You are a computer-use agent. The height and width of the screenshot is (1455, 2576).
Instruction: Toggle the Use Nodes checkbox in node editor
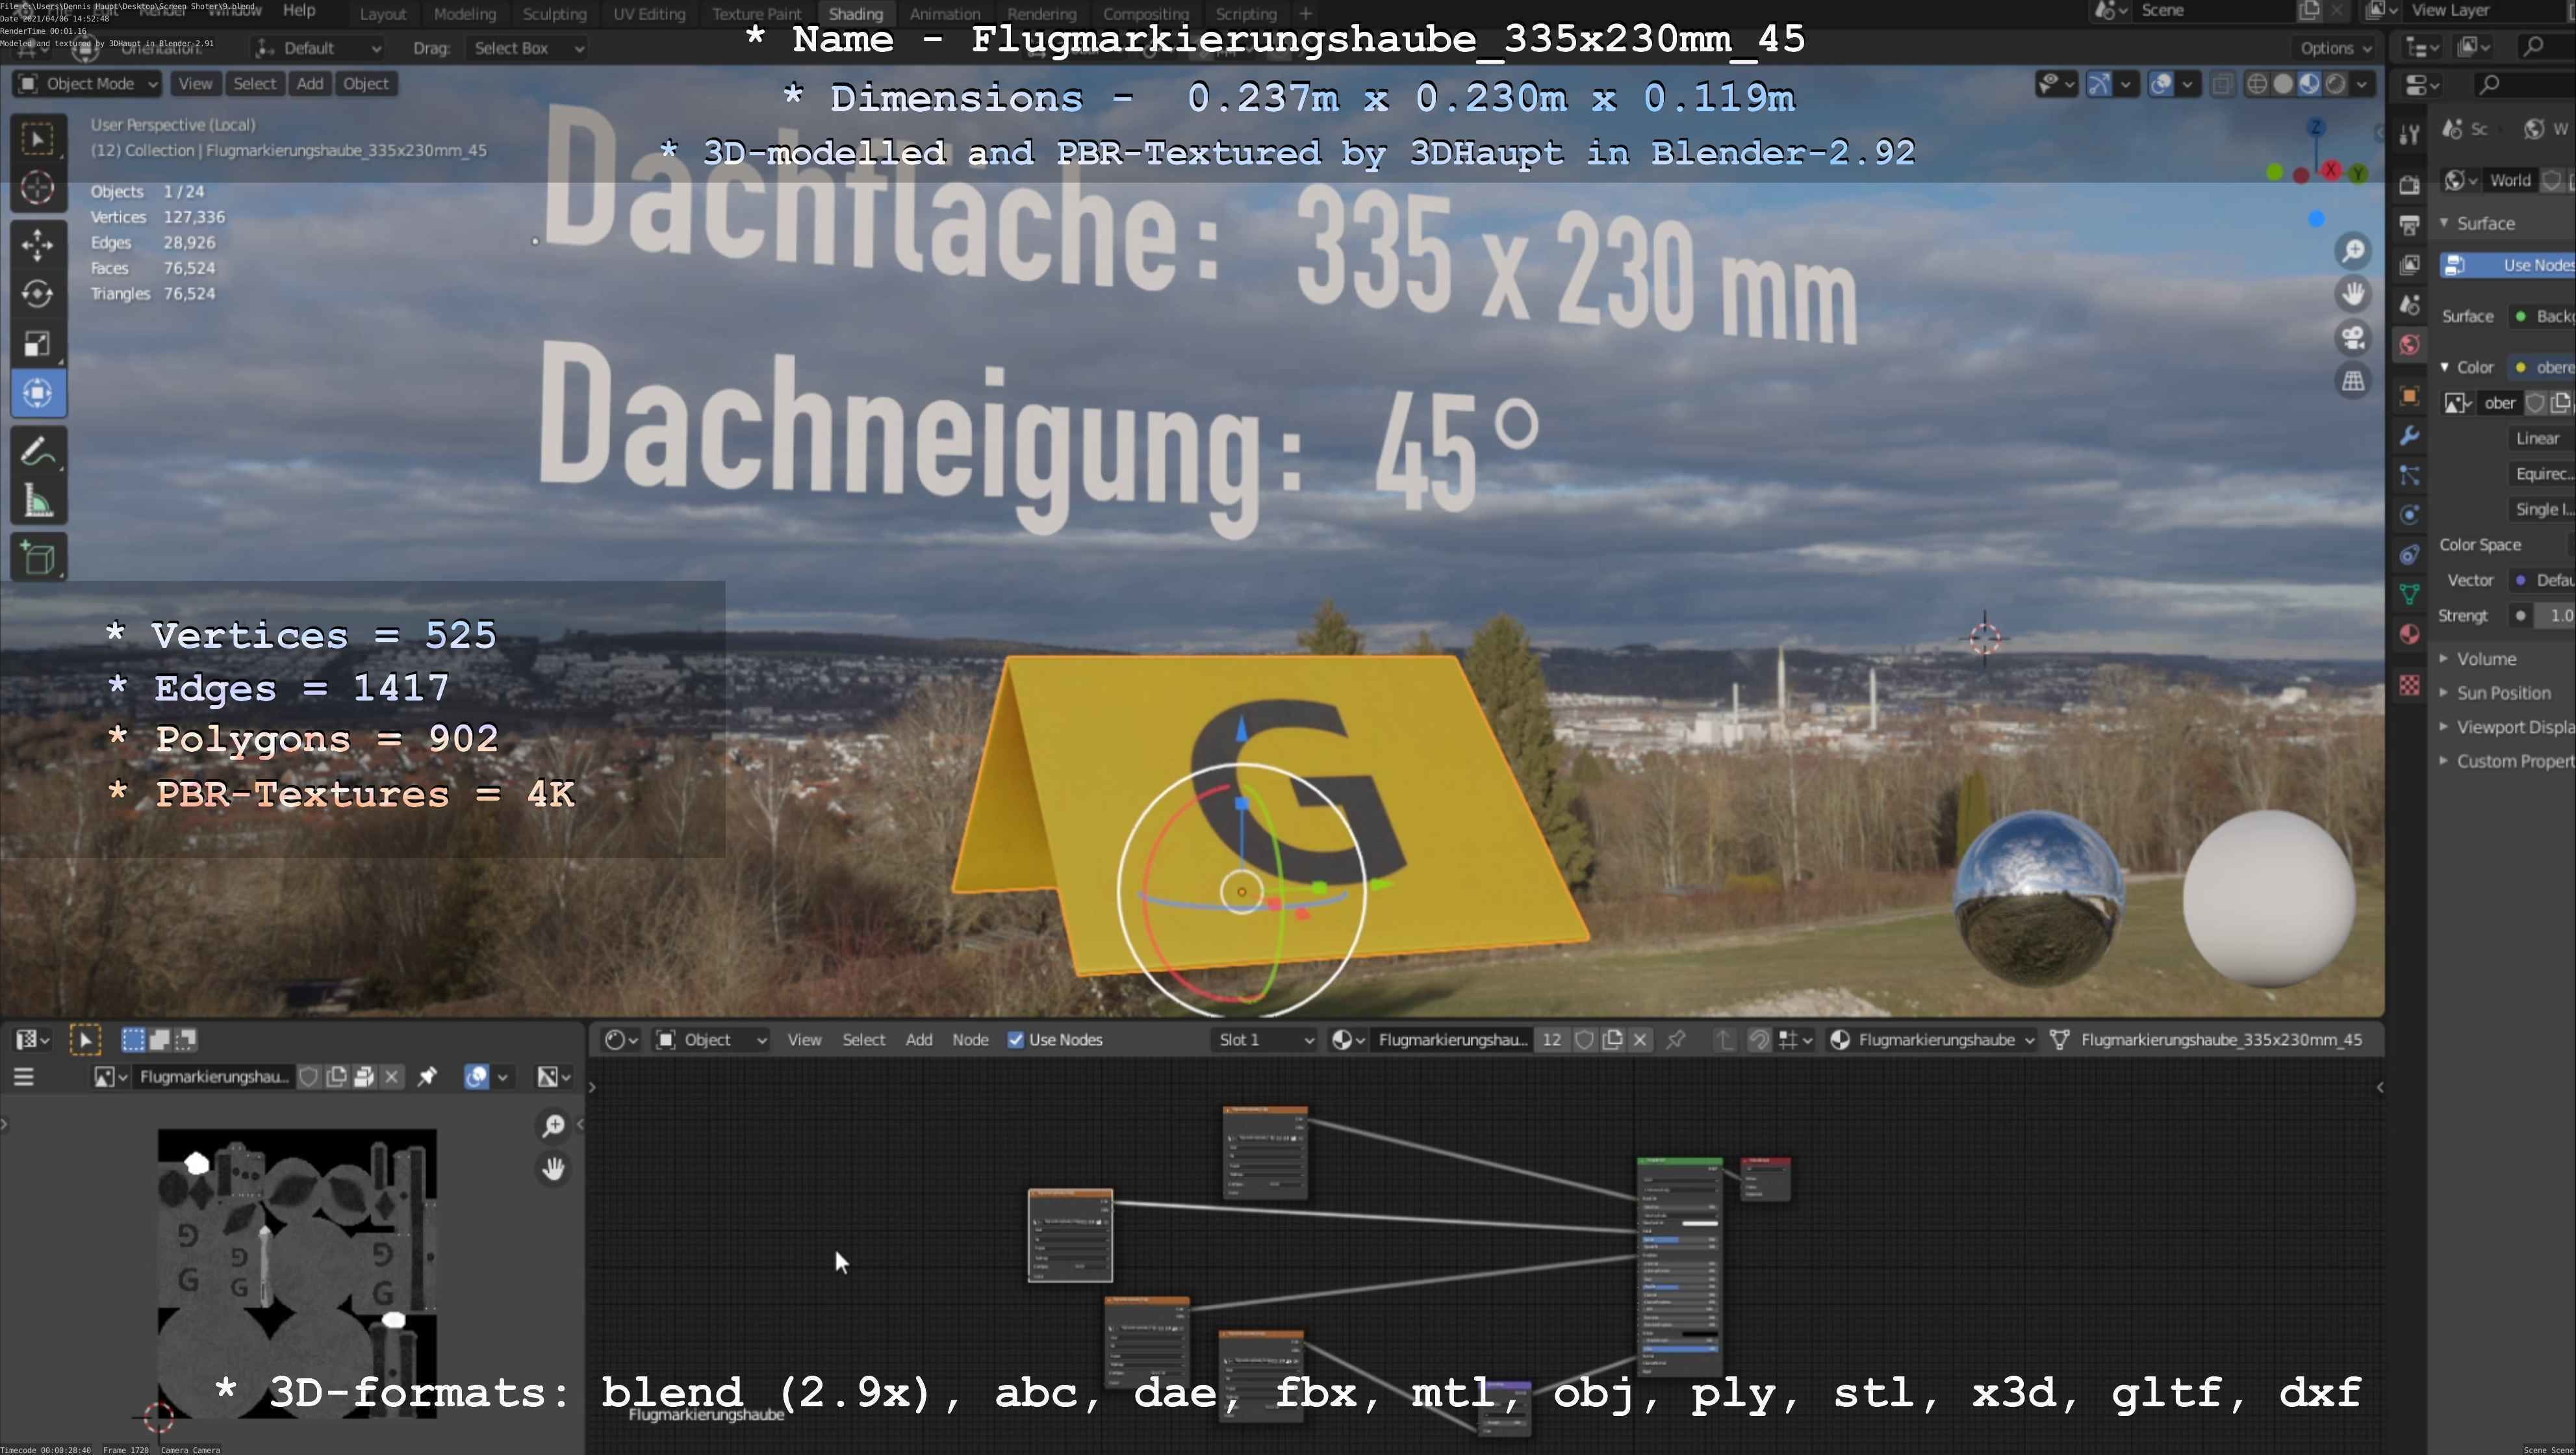pyautogui.click(x=1016, y=1040)
